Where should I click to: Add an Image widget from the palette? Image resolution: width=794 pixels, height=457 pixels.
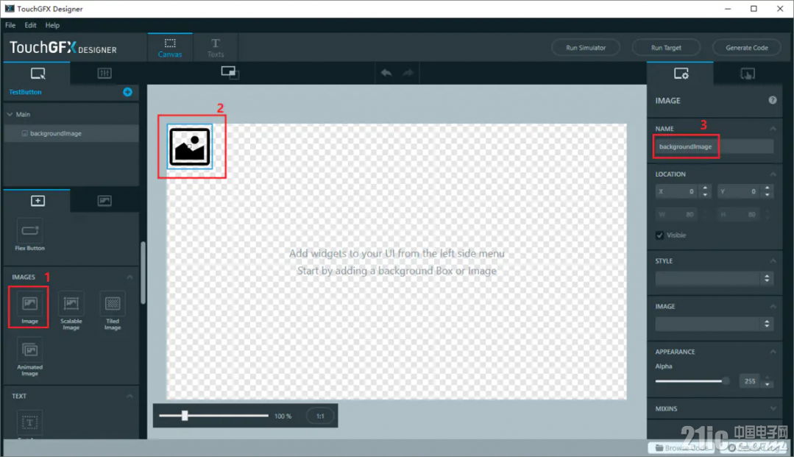29,308
